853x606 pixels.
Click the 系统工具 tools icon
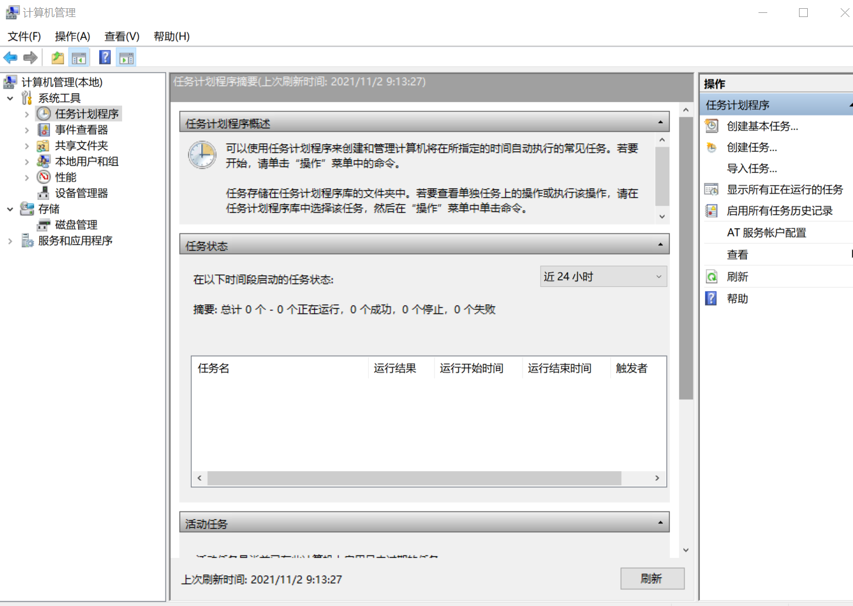tap(27, 98)
